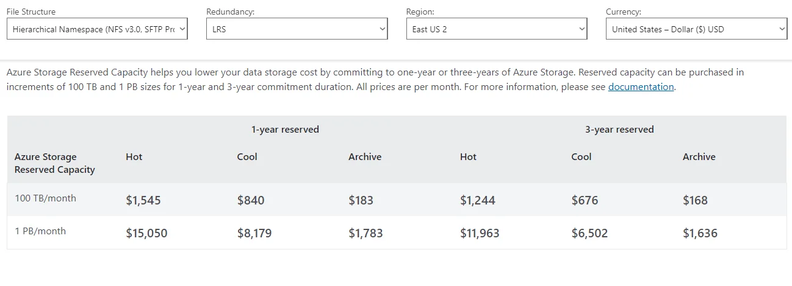The width and height of the screenshot is (792, 286).
Task: Click the Azure Storage Reserved Capacity header
Action: 55,163
